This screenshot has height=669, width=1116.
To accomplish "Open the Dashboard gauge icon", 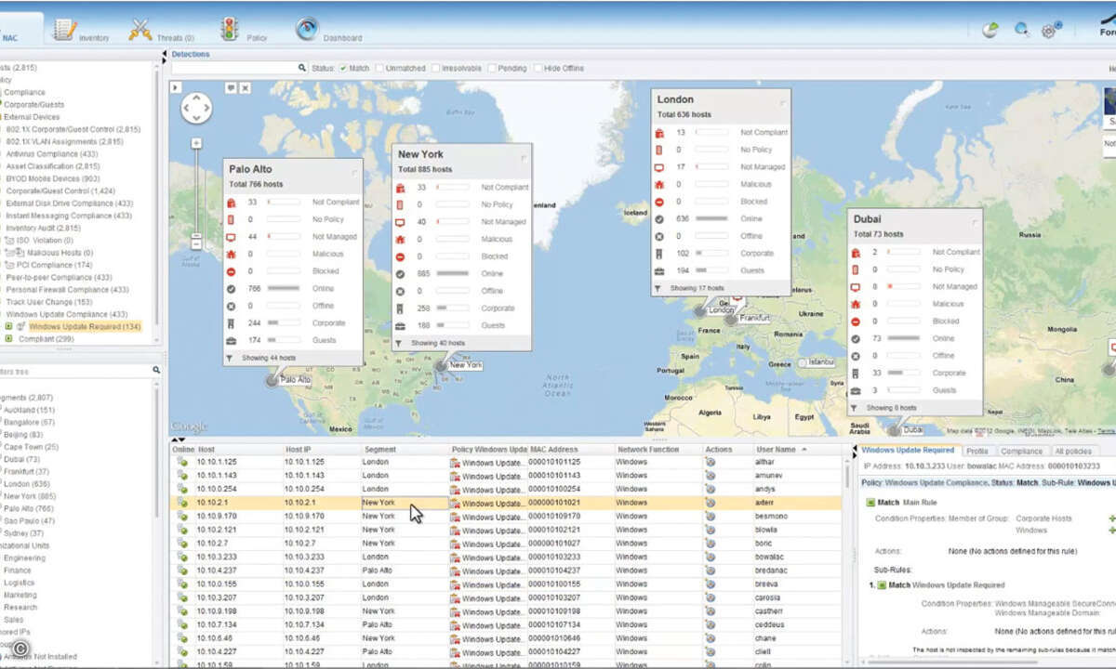I will coord(307,29).
